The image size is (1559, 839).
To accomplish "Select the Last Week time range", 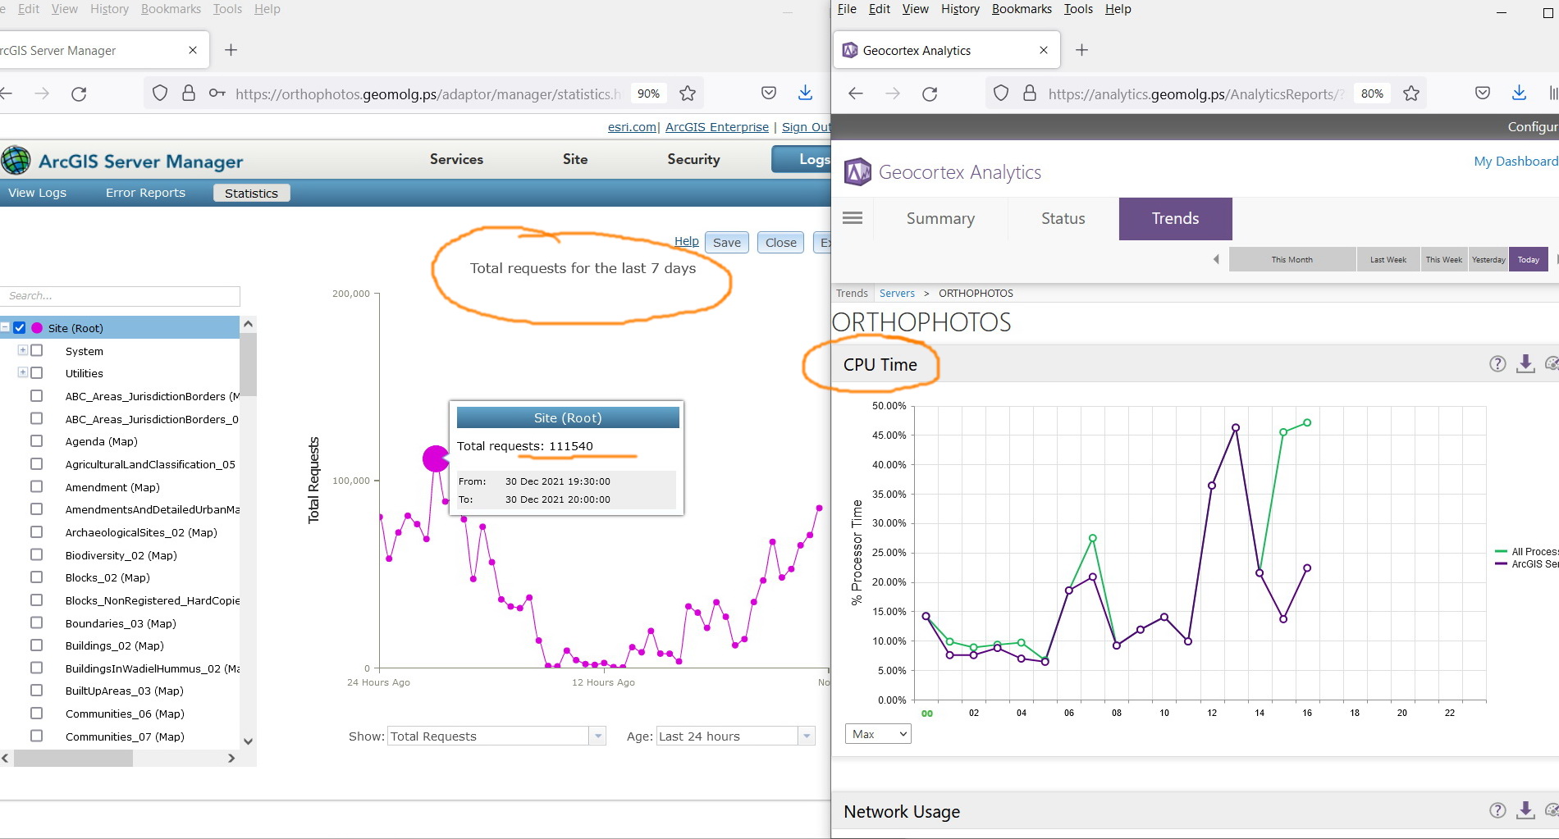I will click(1388, 259).
